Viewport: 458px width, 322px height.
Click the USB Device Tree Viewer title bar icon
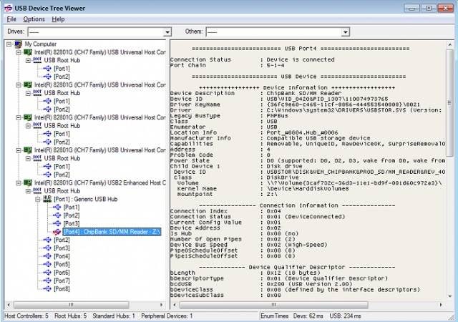[9, 8]
